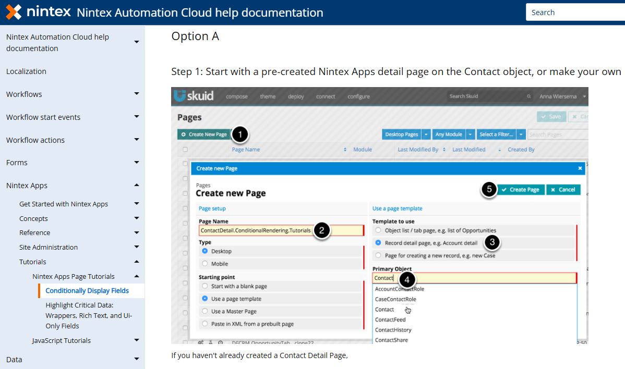Open Nintex Apps Page Tutorials link

[74, 276]
